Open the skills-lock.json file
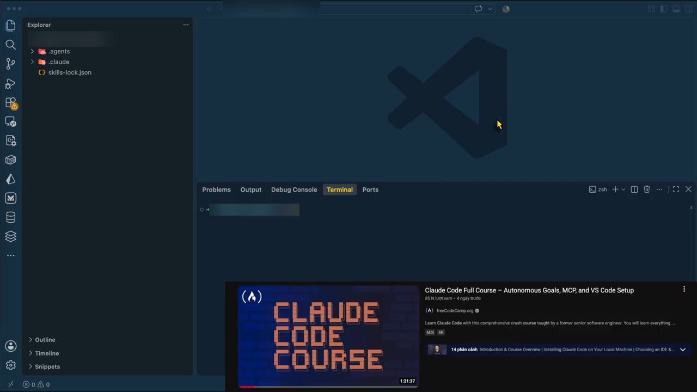 tap(70, 72)
